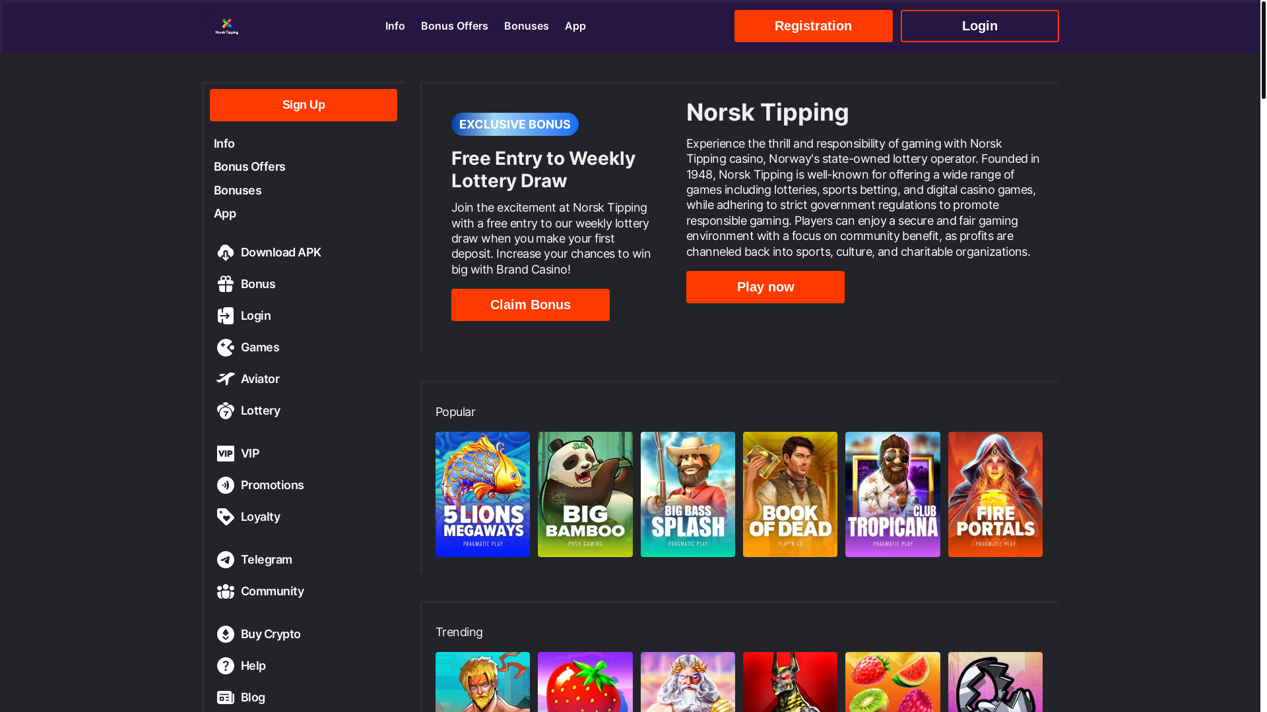Click the Telegram paper-plane icon

click(226, 560)
